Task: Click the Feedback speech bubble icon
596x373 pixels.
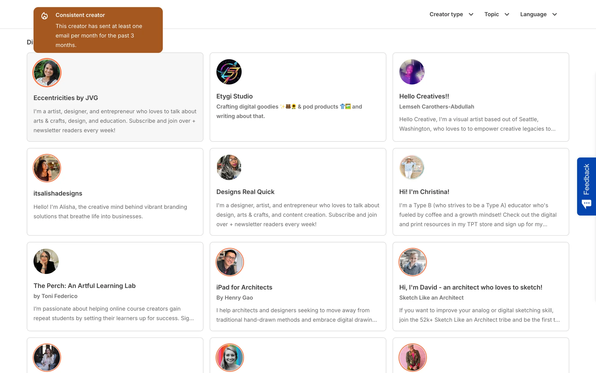Action: pyautogui.click(x=586, y=204)
